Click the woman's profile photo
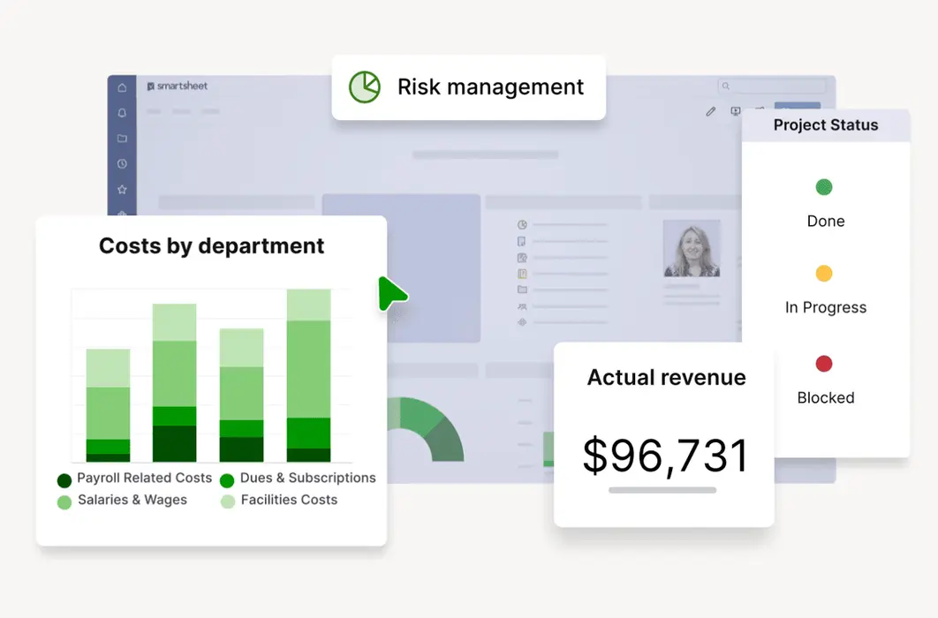This screenshot has height=618, width=938. 692,248
